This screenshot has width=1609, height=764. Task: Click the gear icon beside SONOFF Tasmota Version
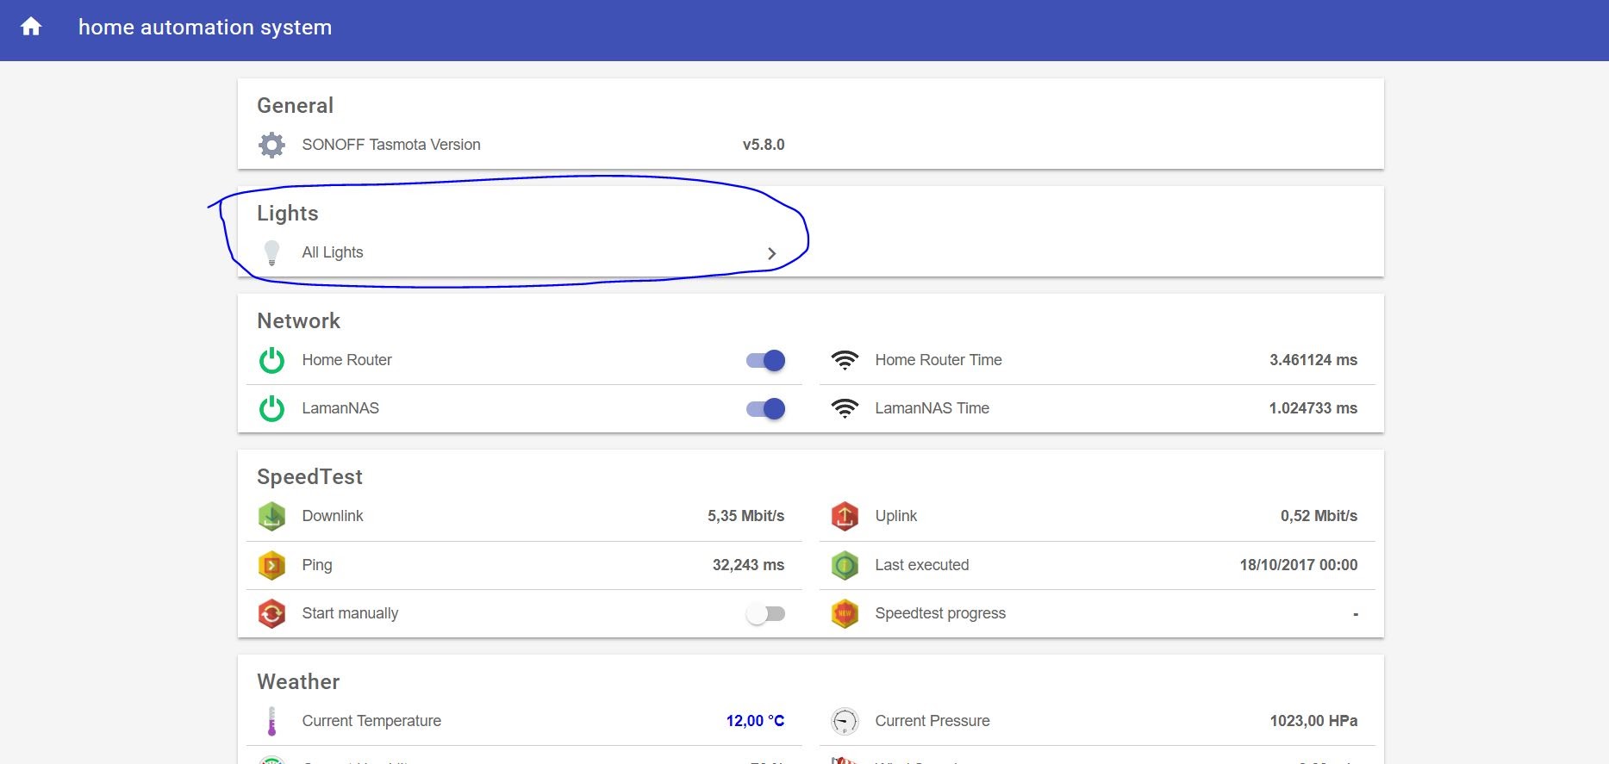(x=271, y=145)
